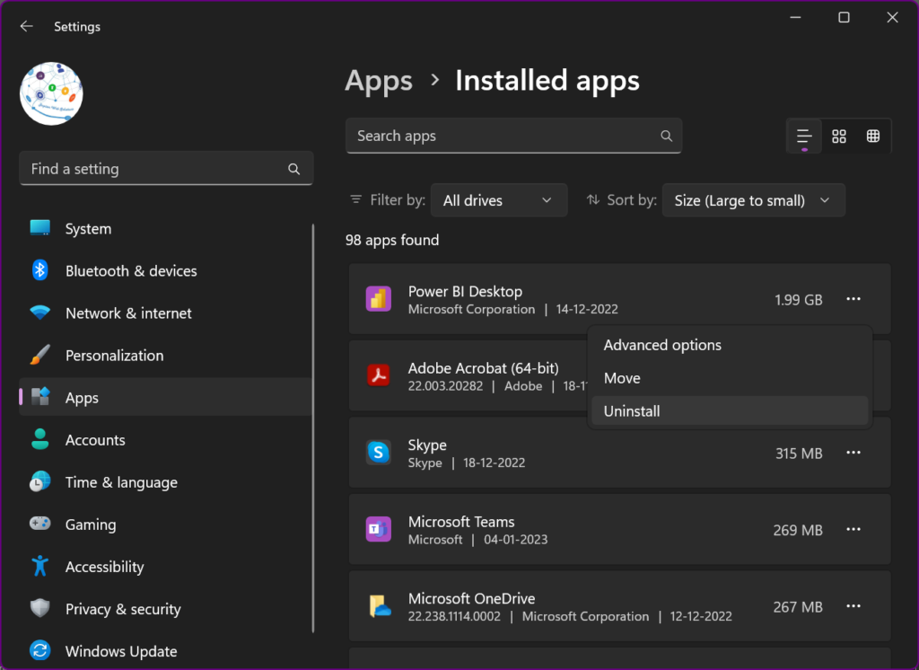Image resolution: width=919 pixels, height=670 pixels.
Task: Minimize the Settings window
Action: click(x=795, y=18)
